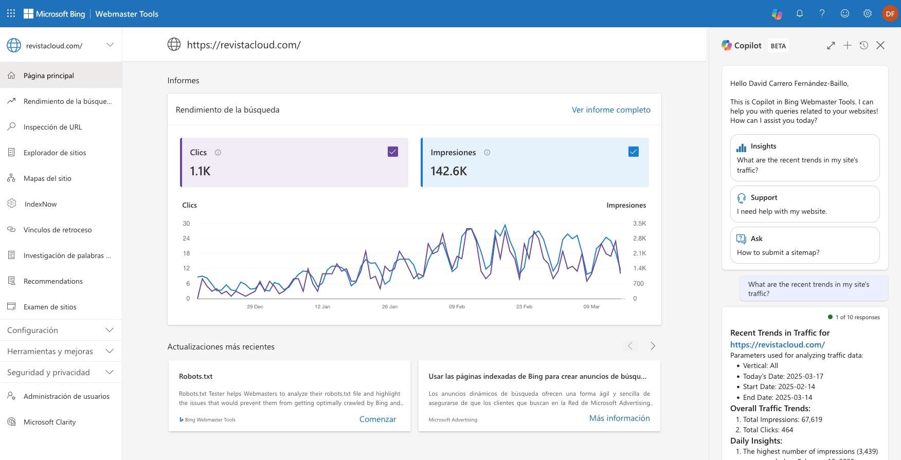Uncheck the Impresiones metric checkbox
This screenshot has height=460, width=901.
pos(634,152)
